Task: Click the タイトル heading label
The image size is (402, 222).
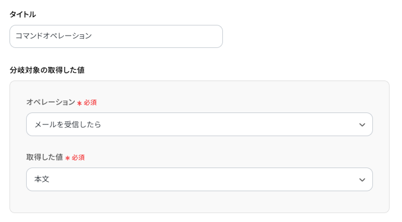Action: 23,15
